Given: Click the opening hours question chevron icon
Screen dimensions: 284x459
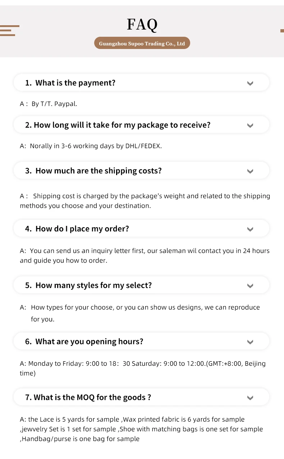Looking at the screenshot, I should pos(250,342).
